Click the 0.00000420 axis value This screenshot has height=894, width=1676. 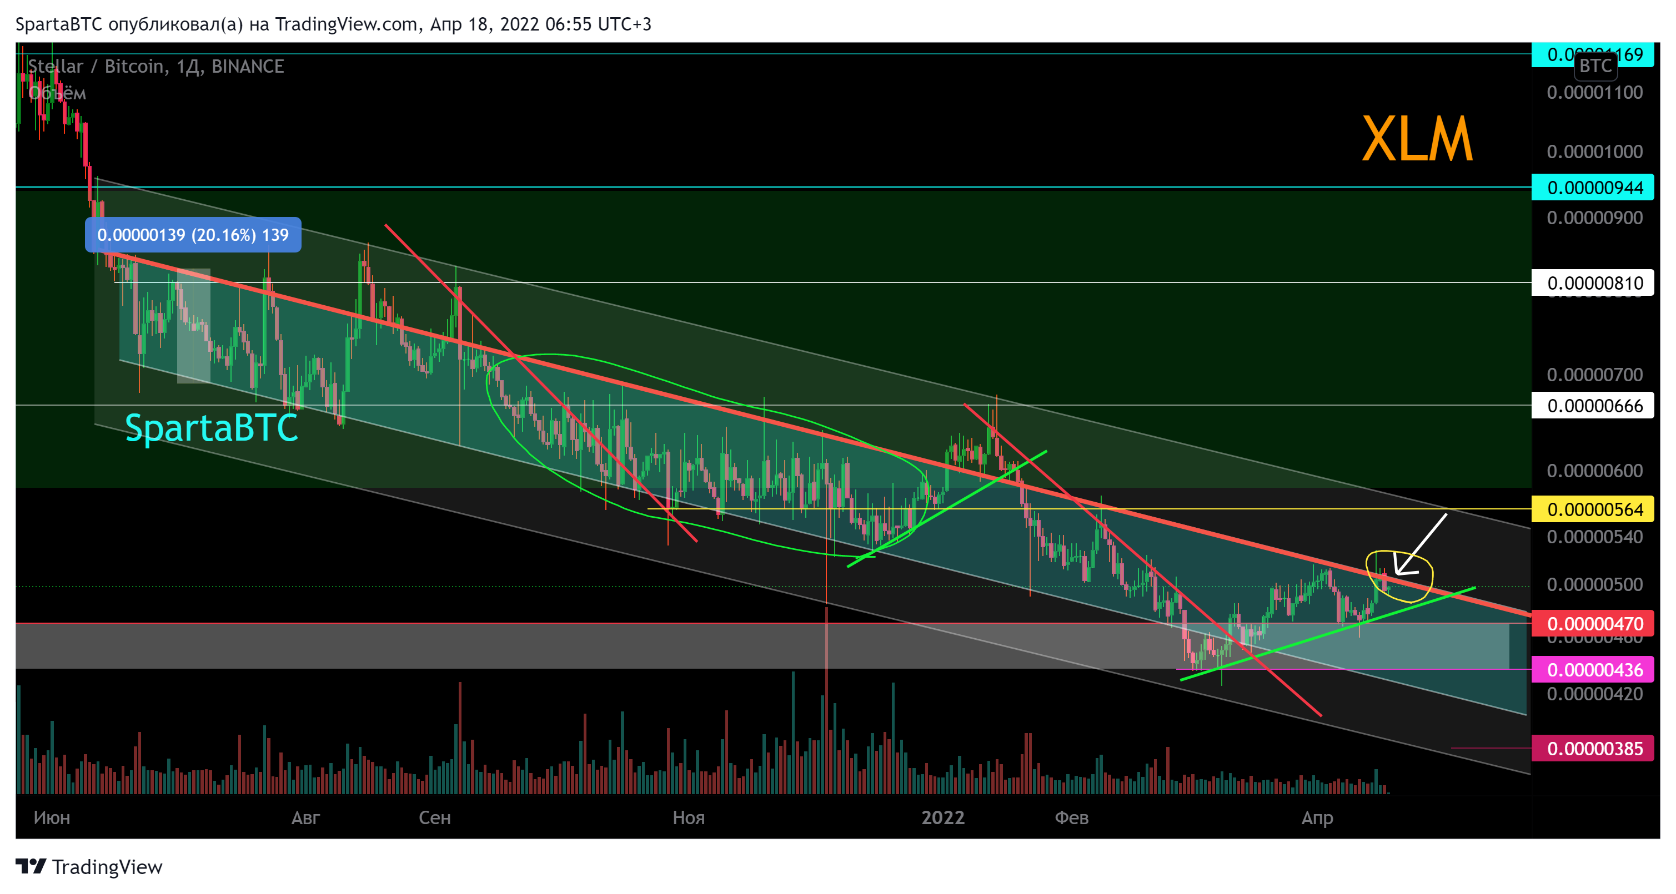coord(1595,694)
